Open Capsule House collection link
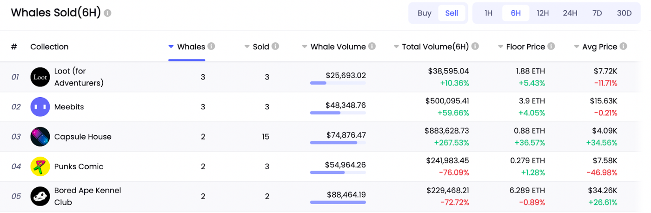Screen dimensions: 651x213 [83, 137]
